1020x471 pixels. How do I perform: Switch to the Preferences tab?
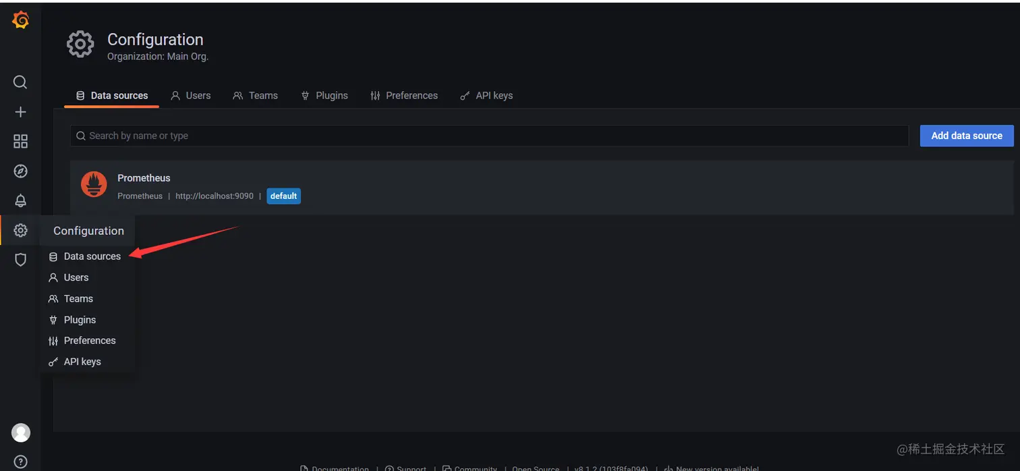click(404, 95)
